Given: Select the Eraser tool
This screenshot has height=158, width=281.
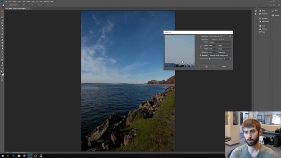Looking at the screenshot, I should 2,40.
